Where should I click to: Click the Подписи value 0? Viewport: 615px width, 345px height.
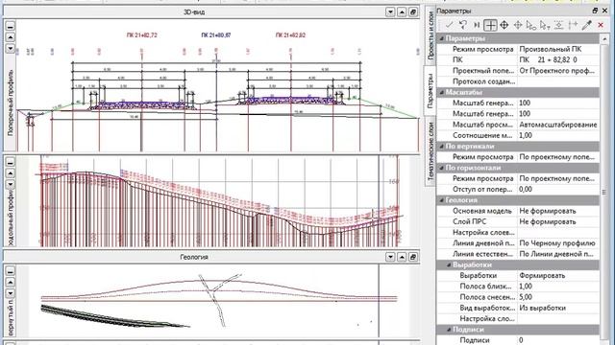(558, 340)
